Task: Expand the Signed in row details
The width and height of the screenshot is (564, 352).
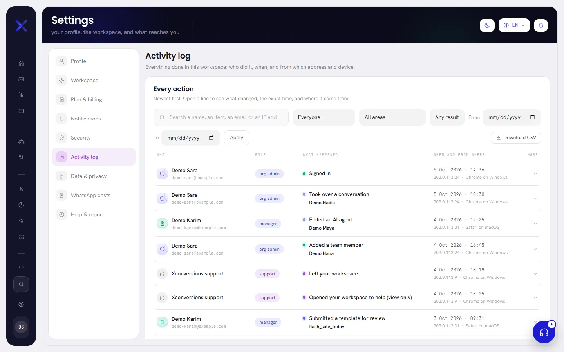Action: (535, 174)
